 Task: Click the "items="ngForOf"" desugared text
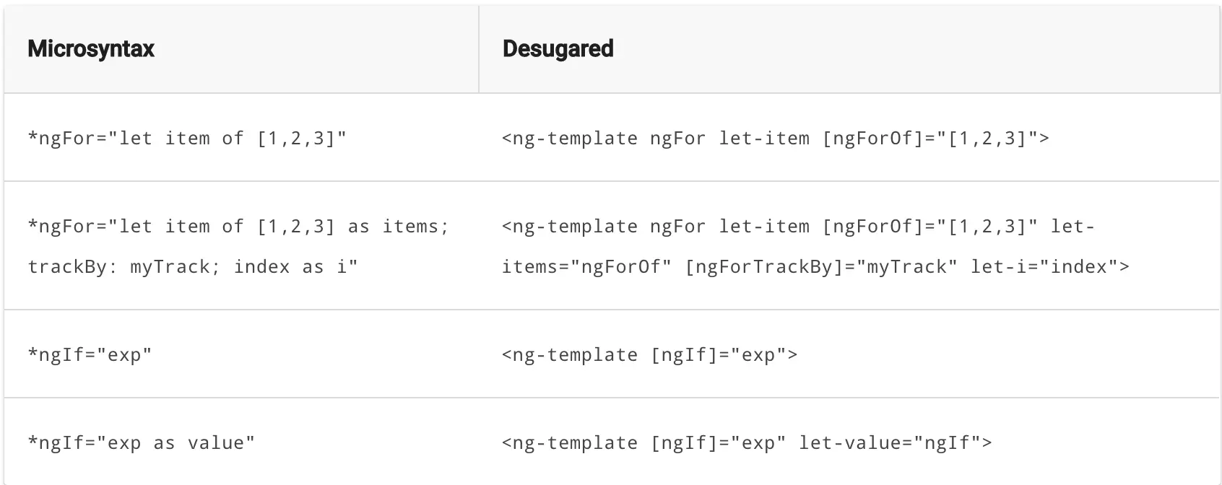point(586,267)
